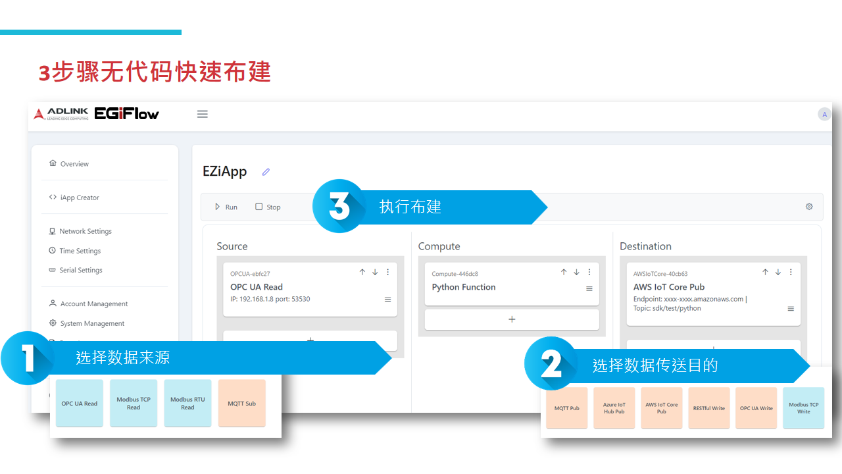Move OPC UA Read card up
The image size is (842, 474).
click(362, 272)
